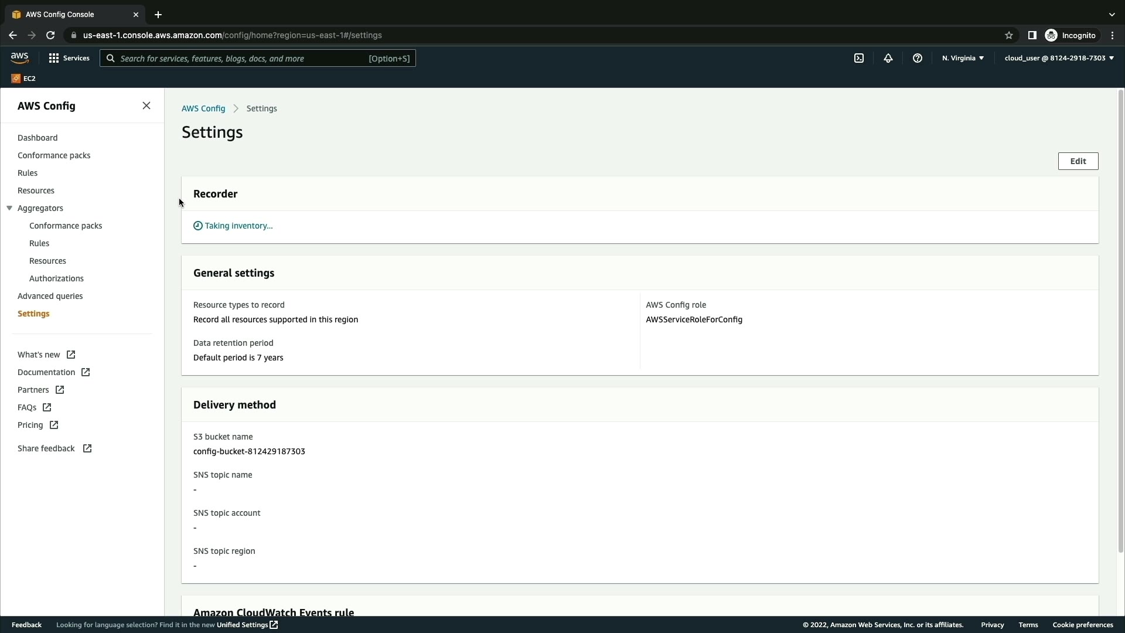Click the AWS logo home icon
The height and width of the screenshot is (633, 1125).
point(19,57)
